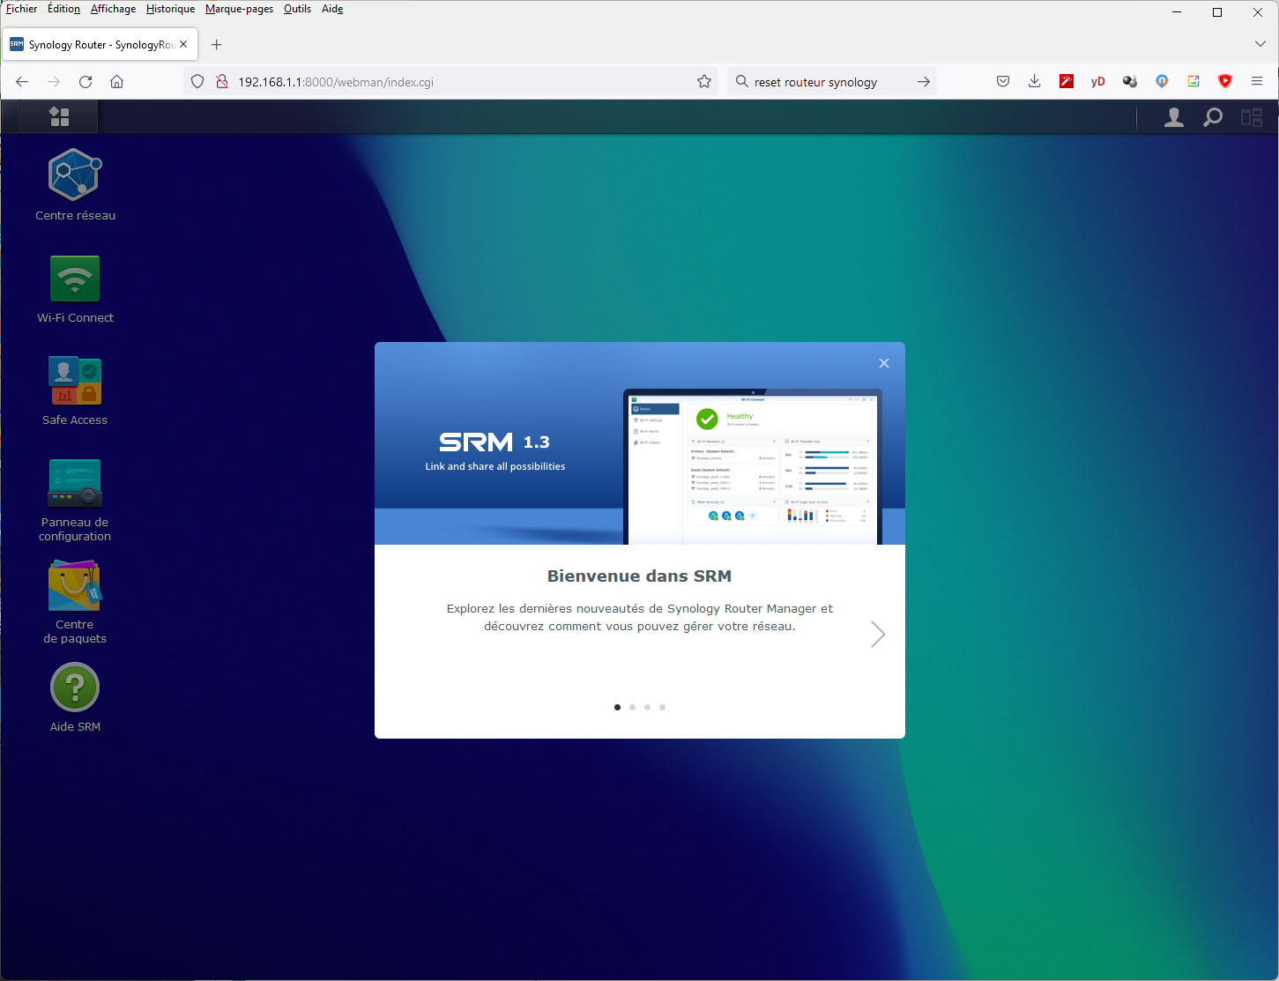Image resolution: width=1279 pixels, height=981 pixels.
Task: Open the Safe Access application
Action: click(x=75, y=381)
